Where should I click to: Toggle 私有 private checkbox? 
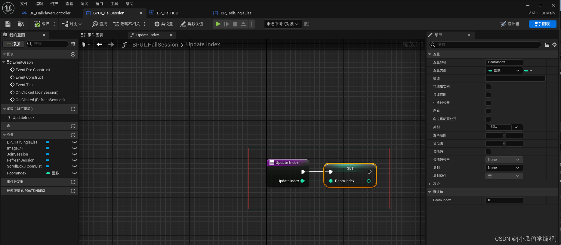tap(488, 111)
